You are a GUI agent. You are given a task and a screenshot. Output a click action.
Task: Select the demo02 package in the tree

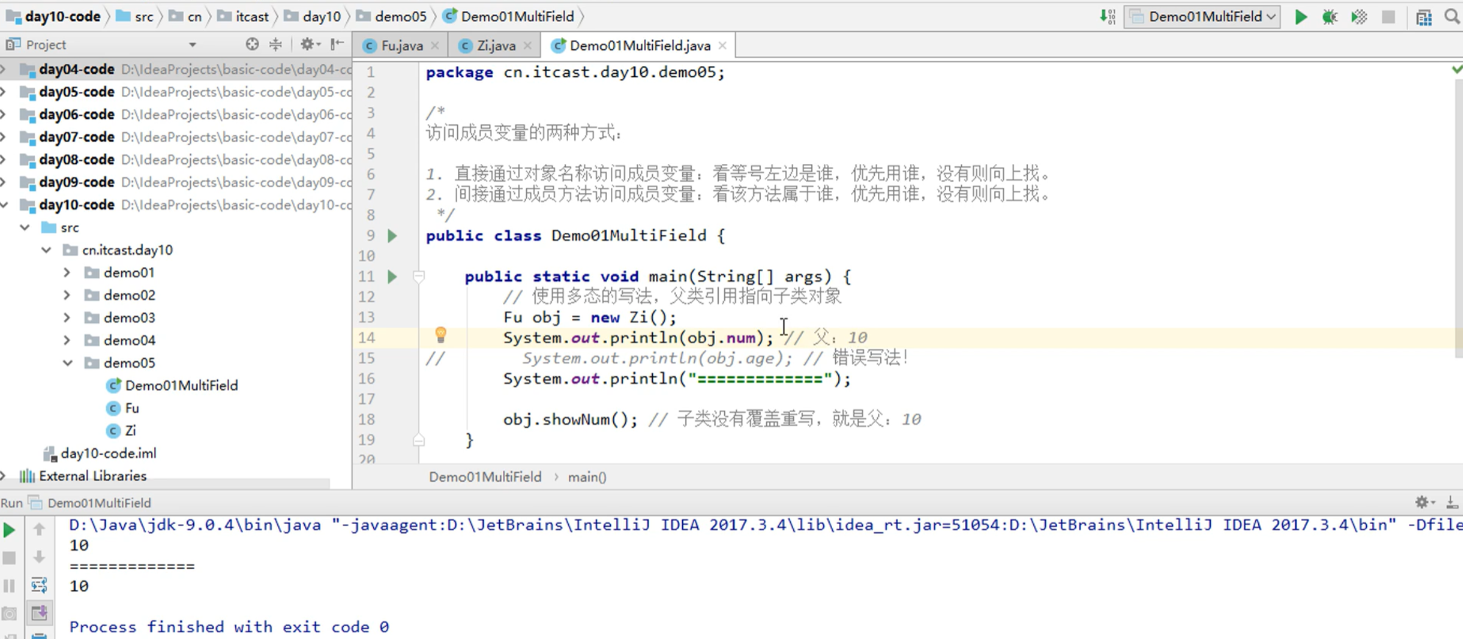coord(120,295)
